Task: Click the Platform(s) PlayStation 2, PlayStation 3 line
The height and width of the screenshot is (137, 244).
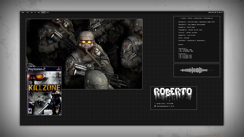Action: pos(192,41)
